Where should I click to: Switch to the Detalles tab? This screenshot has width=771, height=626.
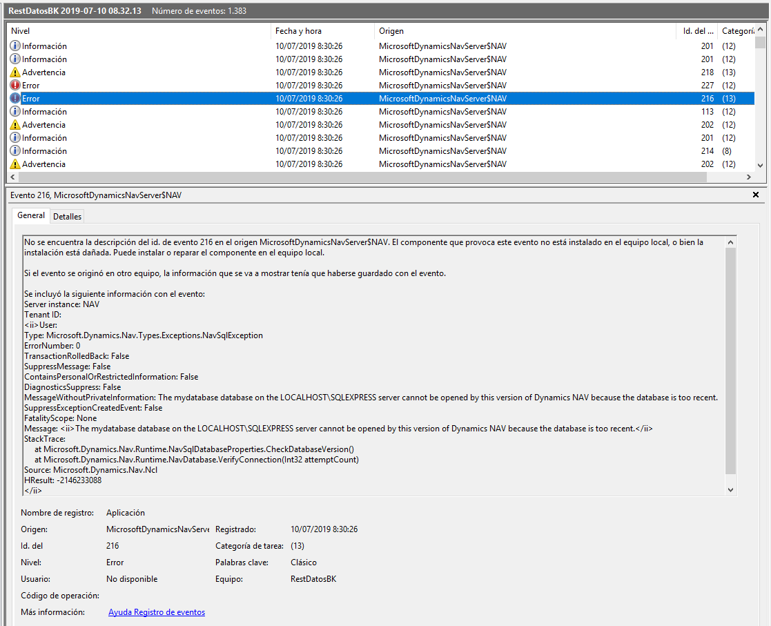tap(67, 216)
